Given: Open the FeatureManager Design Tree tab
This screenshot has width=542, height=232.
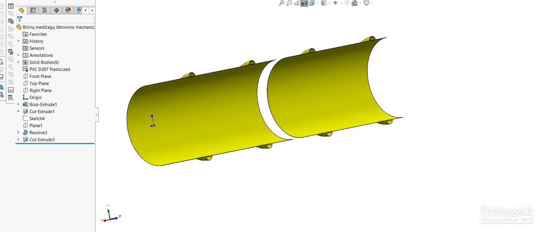Looking at the screenshot, I should 21,10.
